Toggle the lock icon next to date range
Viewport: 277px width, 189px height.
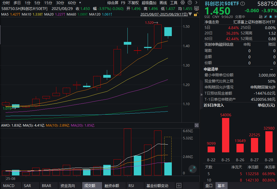click(x=196, y=14)
